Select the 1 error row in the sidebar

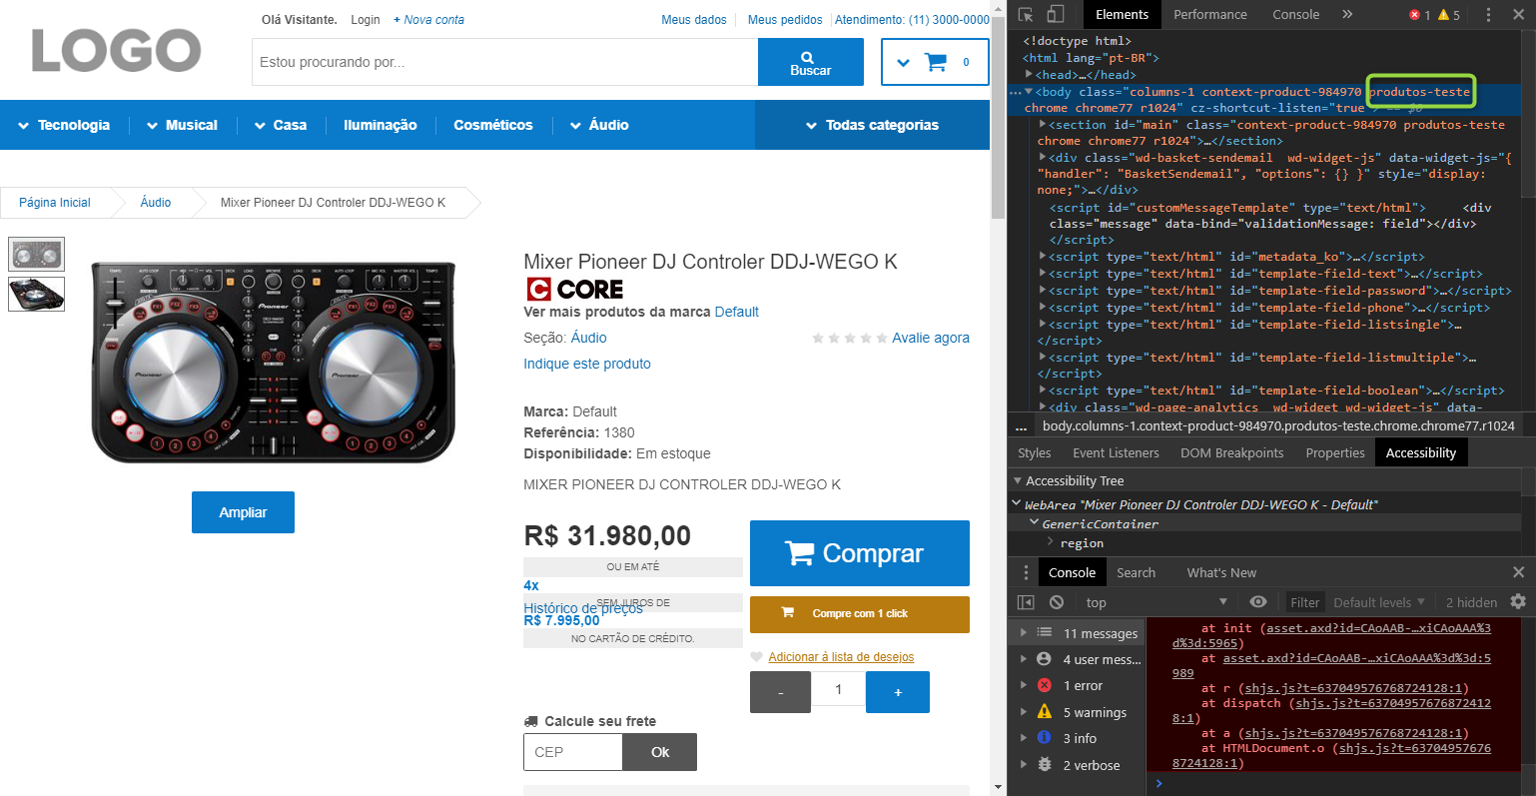click(x=1078, y=685)
